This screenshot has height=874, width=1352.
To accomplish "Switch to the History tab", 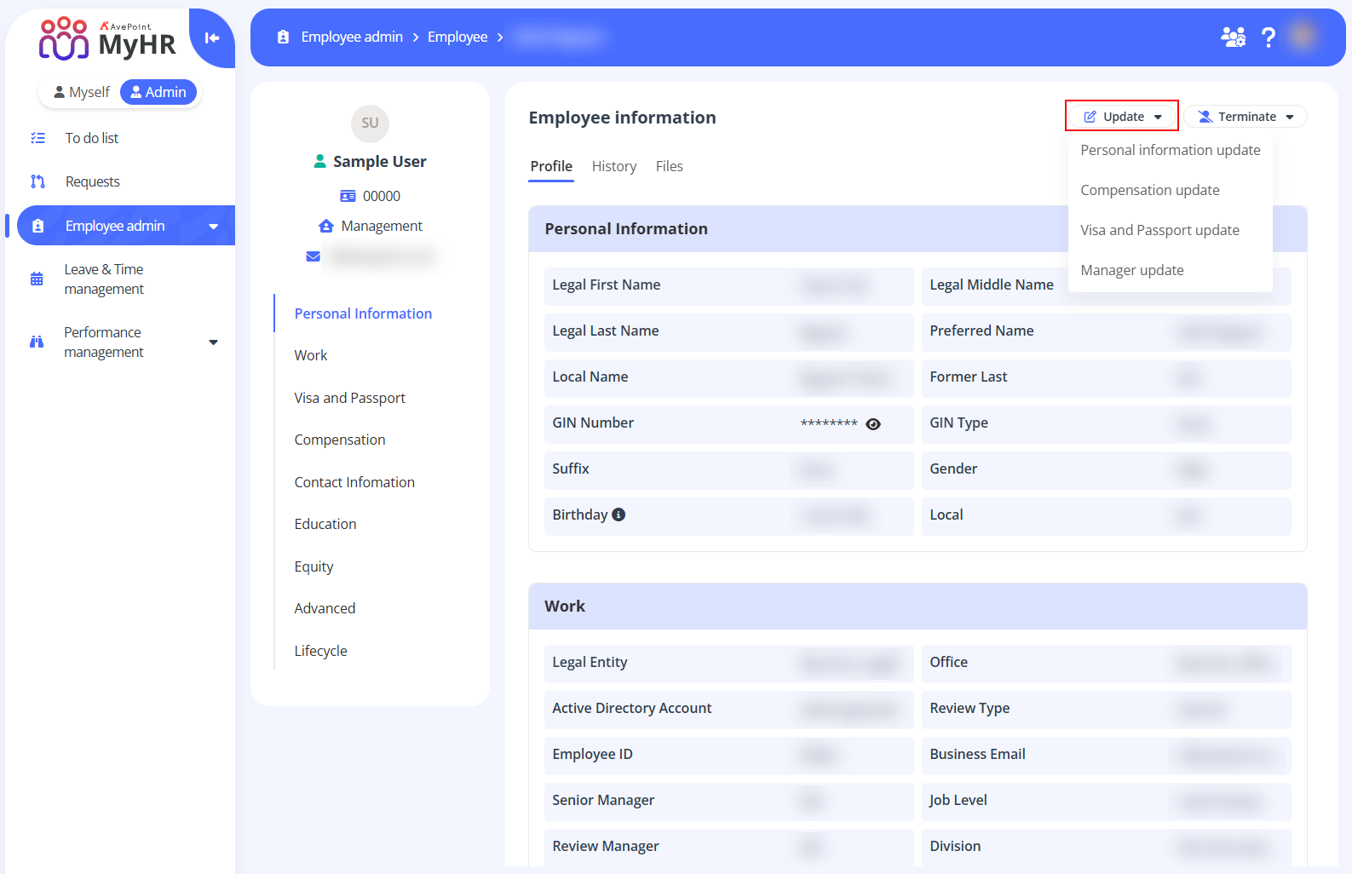I will tap(613, 166).
